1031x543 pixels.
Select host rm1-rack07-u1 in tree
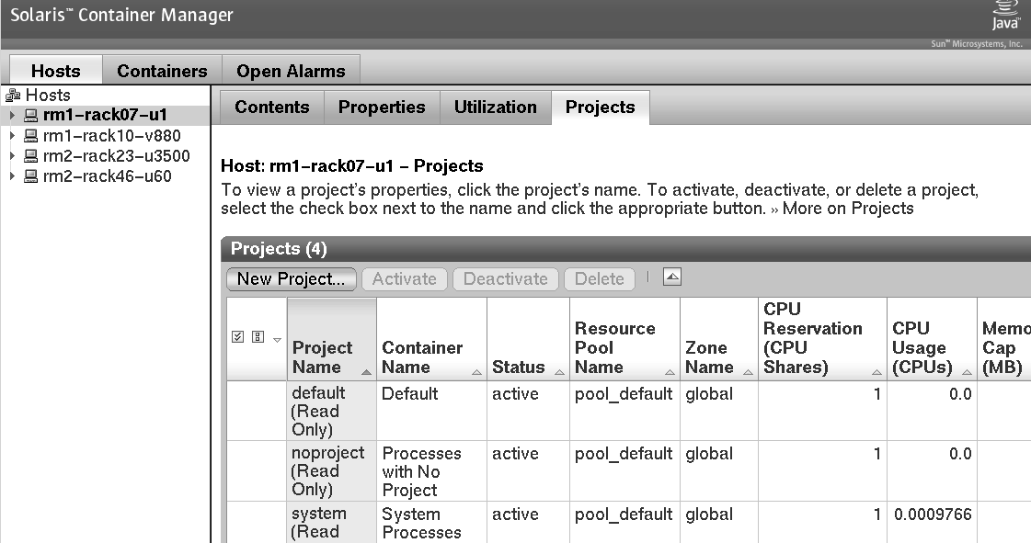(105, 115)
